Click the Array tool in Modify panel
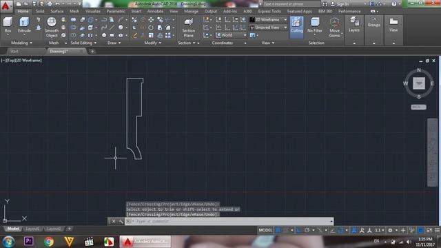 click(x=168, y=35)
